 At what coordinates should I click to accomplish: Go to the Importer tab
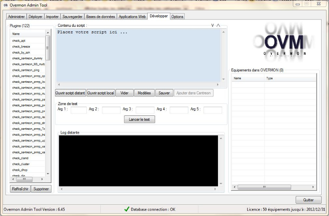[x=52, y=16]
